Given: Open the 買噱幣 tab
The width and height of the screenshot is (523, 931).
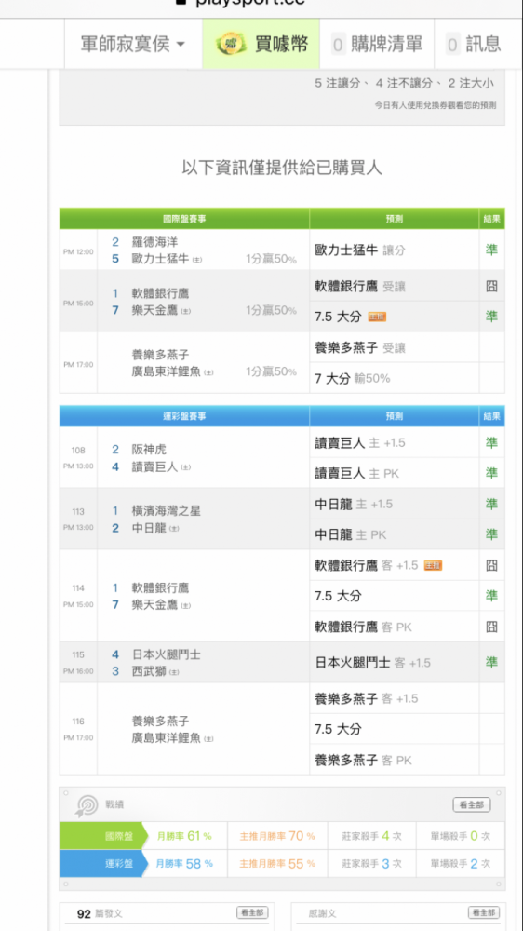Looking at the screenshot, I should click(261, 44).
